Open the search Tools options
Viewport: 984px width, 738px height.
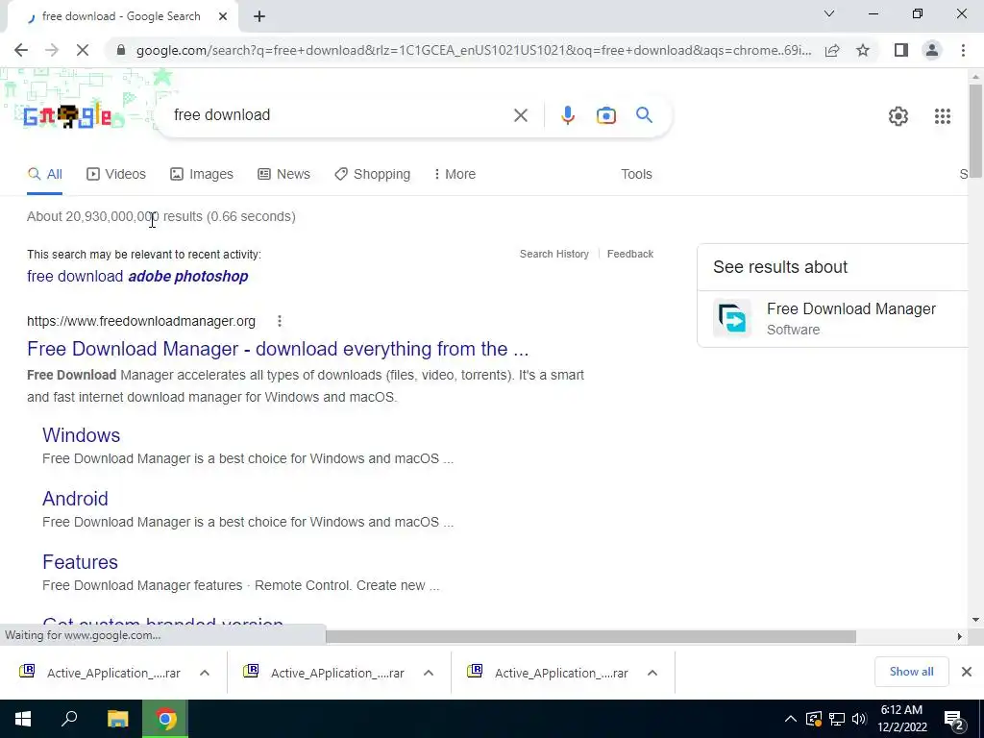pyautogui.click(x=636, y=175)
